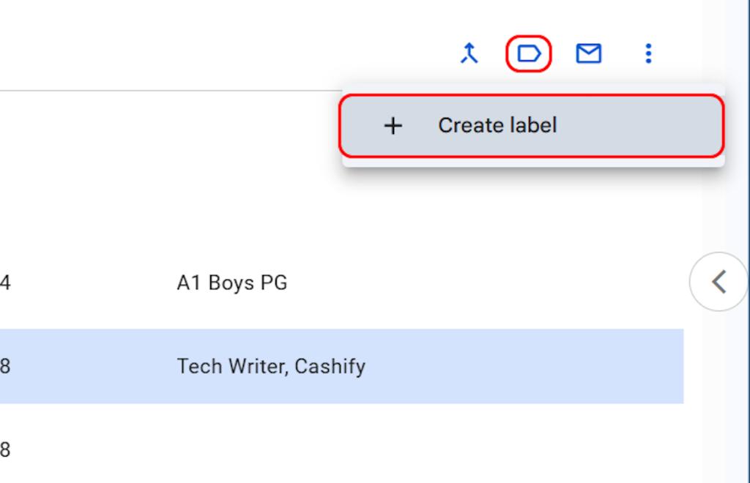Click the digit 4 in the A1 Boys PG row

(5, 282)
